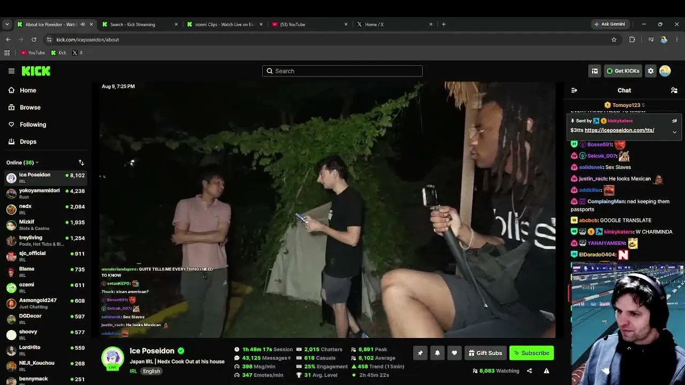Open Mizkif channel from the sidebar
The width and height of the screenshot is (685, 385).
click(x=45, y=225)
